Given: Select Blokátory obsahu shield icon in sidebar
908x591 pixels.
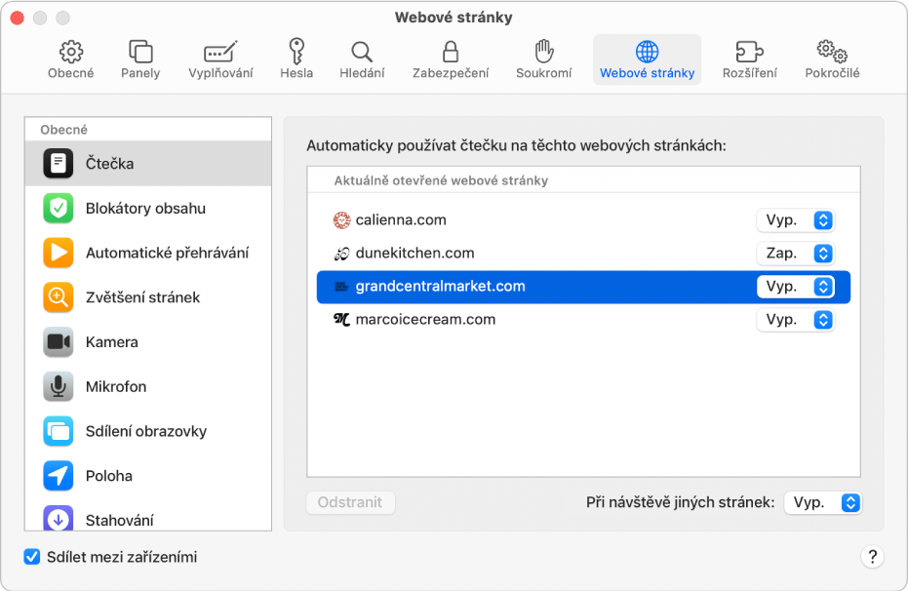Looking at the screenshot, I should coord(58,209).
